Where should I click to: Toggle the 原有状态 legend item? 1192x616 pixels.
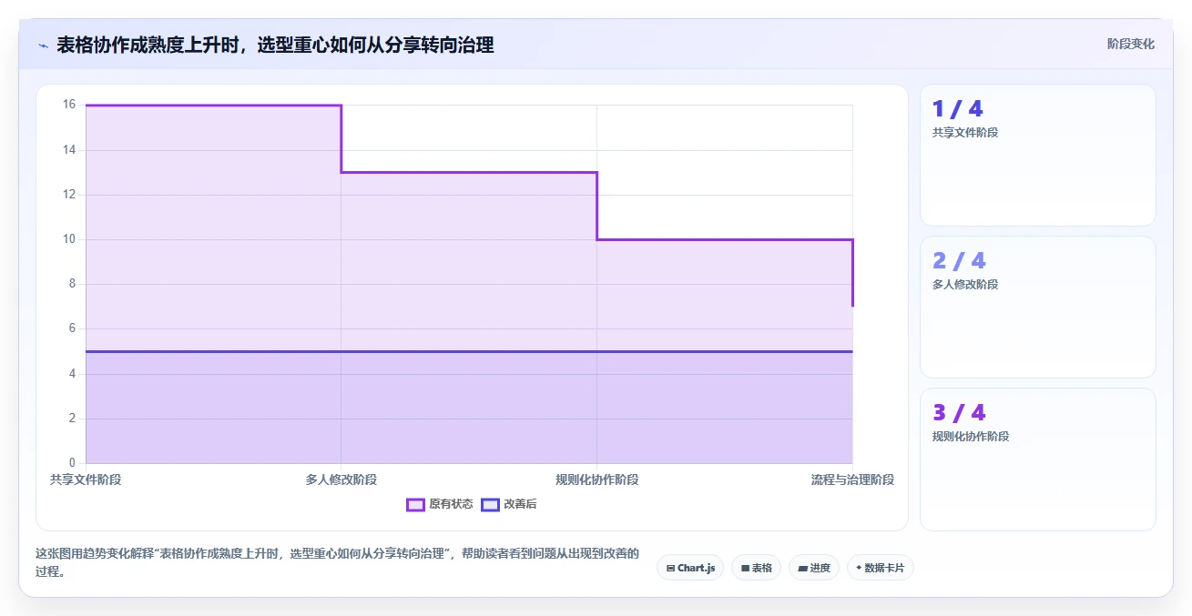[440, 504]
